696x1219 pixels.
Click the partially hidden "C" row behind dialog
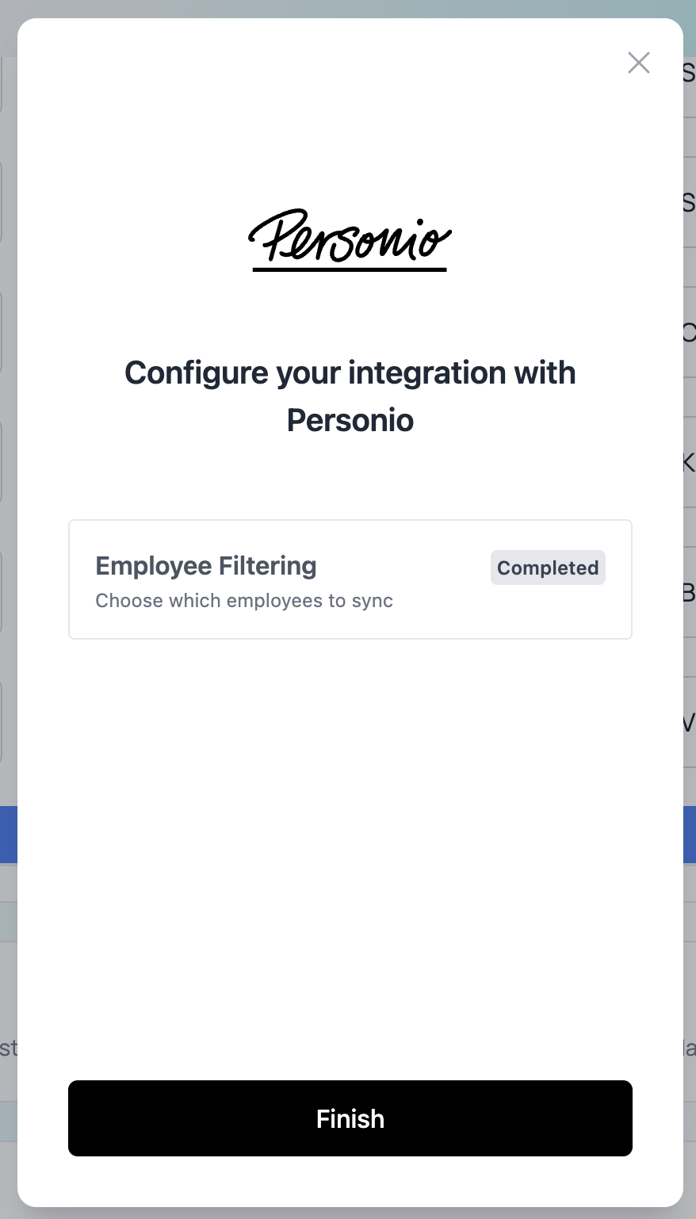coord(689,332)
